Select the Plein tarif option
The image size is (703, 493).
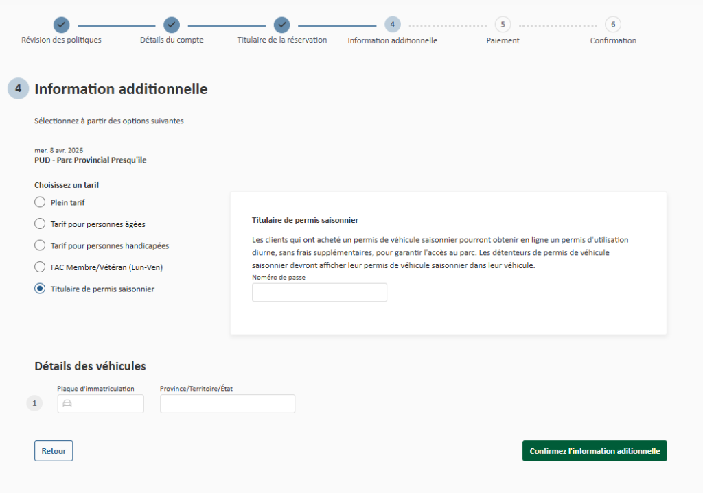click(39, 202)
